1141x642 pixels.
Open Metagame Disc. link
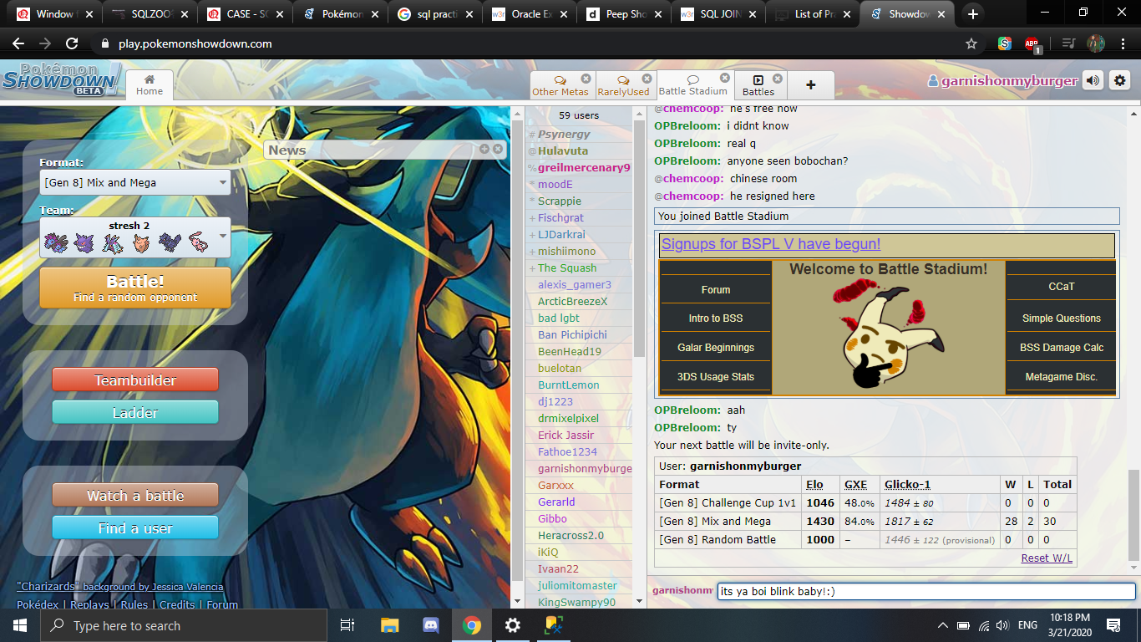pyautogui.click(x=1062, y=376)
